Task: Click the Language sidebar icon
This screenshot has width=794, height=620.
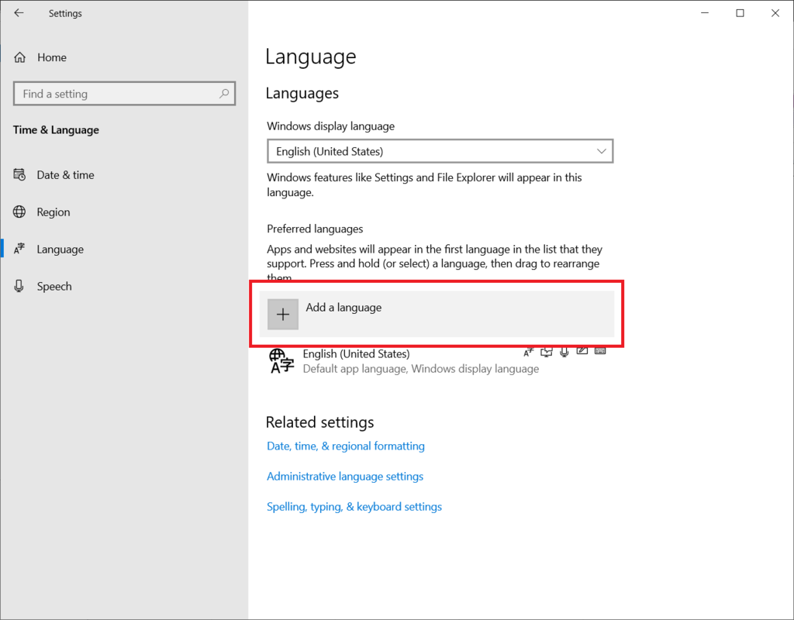Action: (19, 249)
